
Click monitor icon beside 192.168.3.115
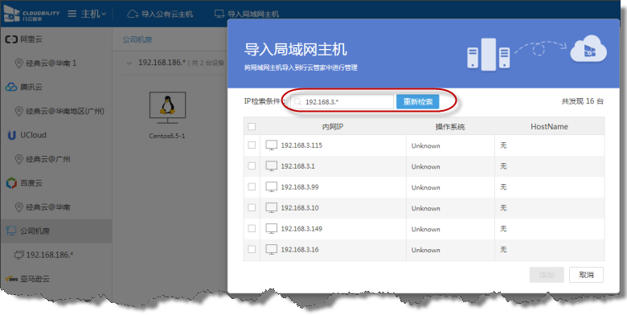tap(272, 145)
